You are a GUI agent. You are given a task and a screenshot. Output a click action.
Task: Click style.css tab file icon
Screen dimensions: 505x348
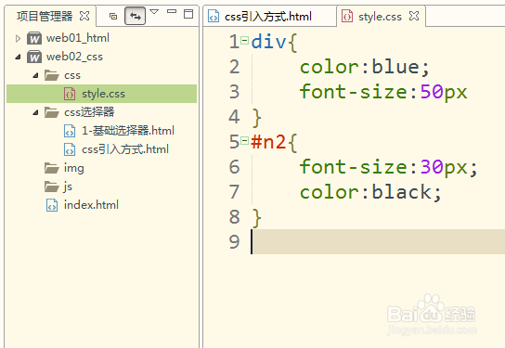click(347, 16)
